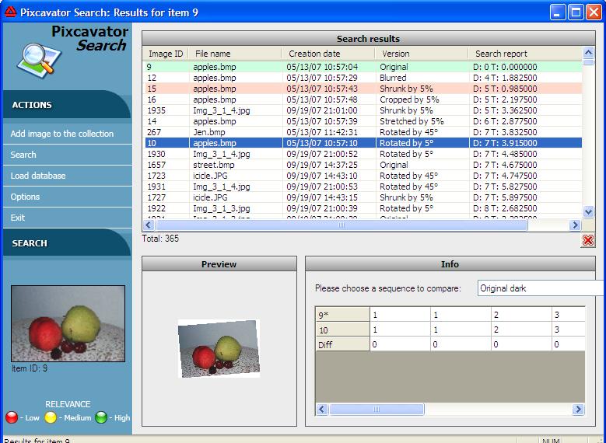Viewport: 606px width, 443px height.
Task: Click the Pixcavator title bar app icon
Action: click(x=10, y=12)
